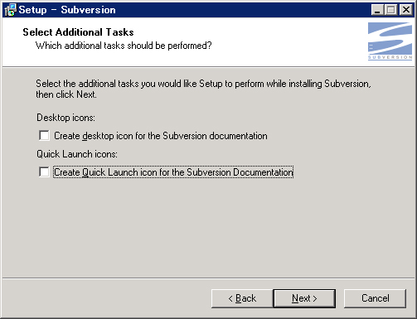The height and width of the screenshot is (319, 417).
Task: Tick the Quick Launch icon checkbox box
Action: pos(44,172)
